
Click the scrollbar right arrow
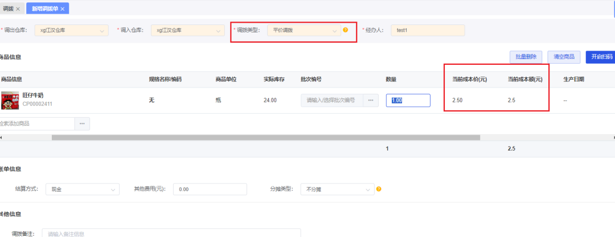[613, 137]
